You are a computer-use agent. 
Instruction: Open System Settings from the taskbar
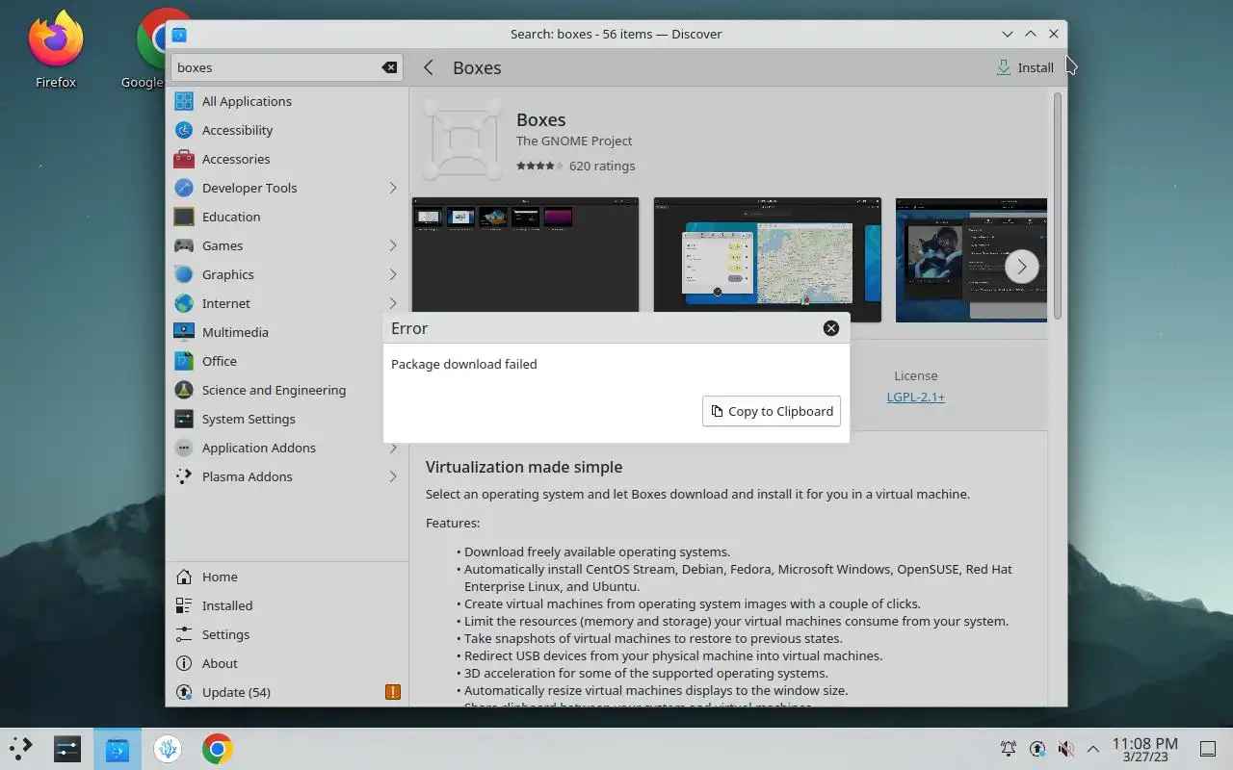(x=66, y=749)
